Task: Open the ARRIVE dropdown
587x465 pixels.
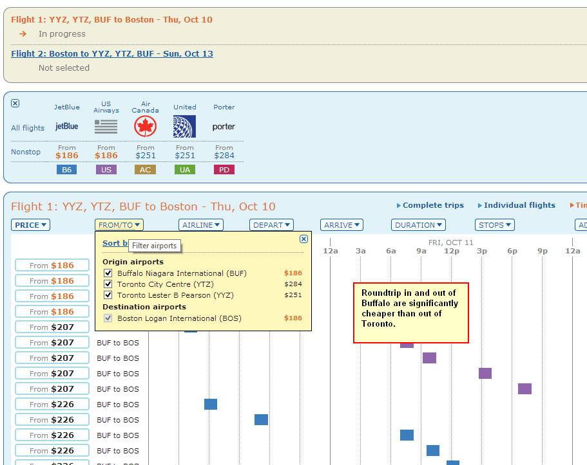Action: pos(342,225)
